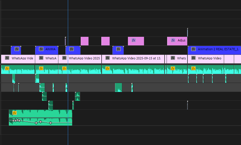Select the 'WhatsApp Vide' video clip
The width and height of the screenshot is (241, 145).
(18, 59)
